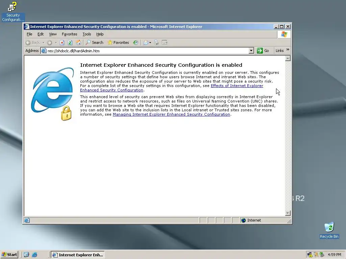Click the page heading about Enhanced Security
This screenshot has width=346, height=259.
(x=161, y=65)
